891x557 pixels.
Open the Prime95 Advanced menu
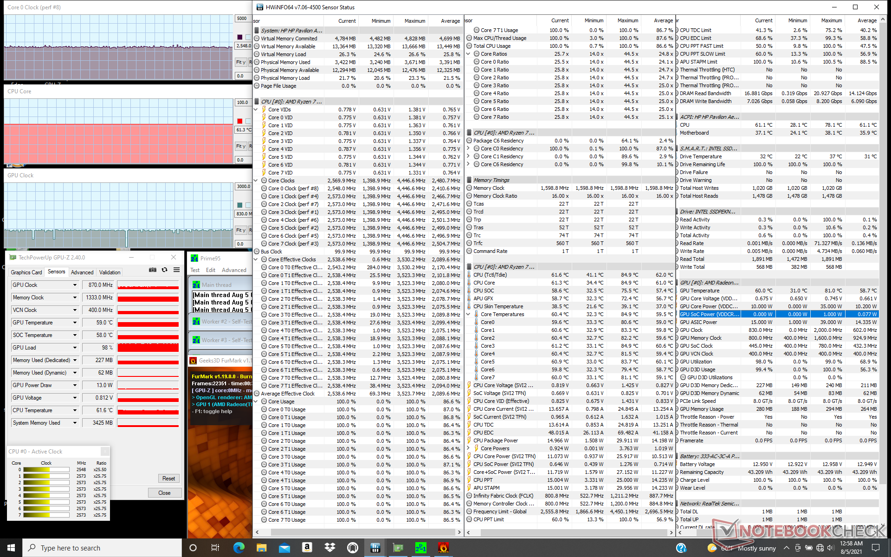(234, 270)
